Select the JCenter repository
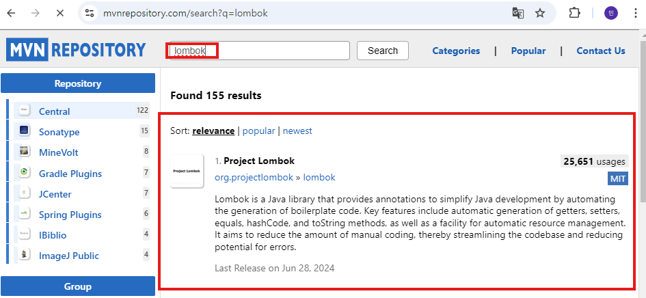The height and width of the screenshot is (298, 646). [55, 194]
